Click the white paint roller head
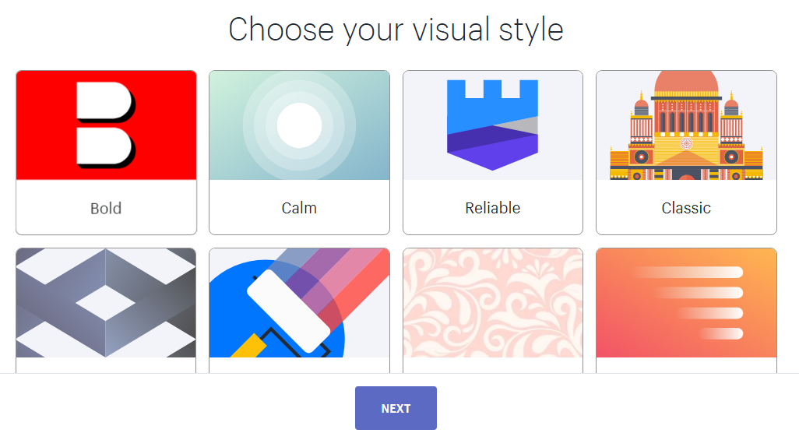 point(289,311)
